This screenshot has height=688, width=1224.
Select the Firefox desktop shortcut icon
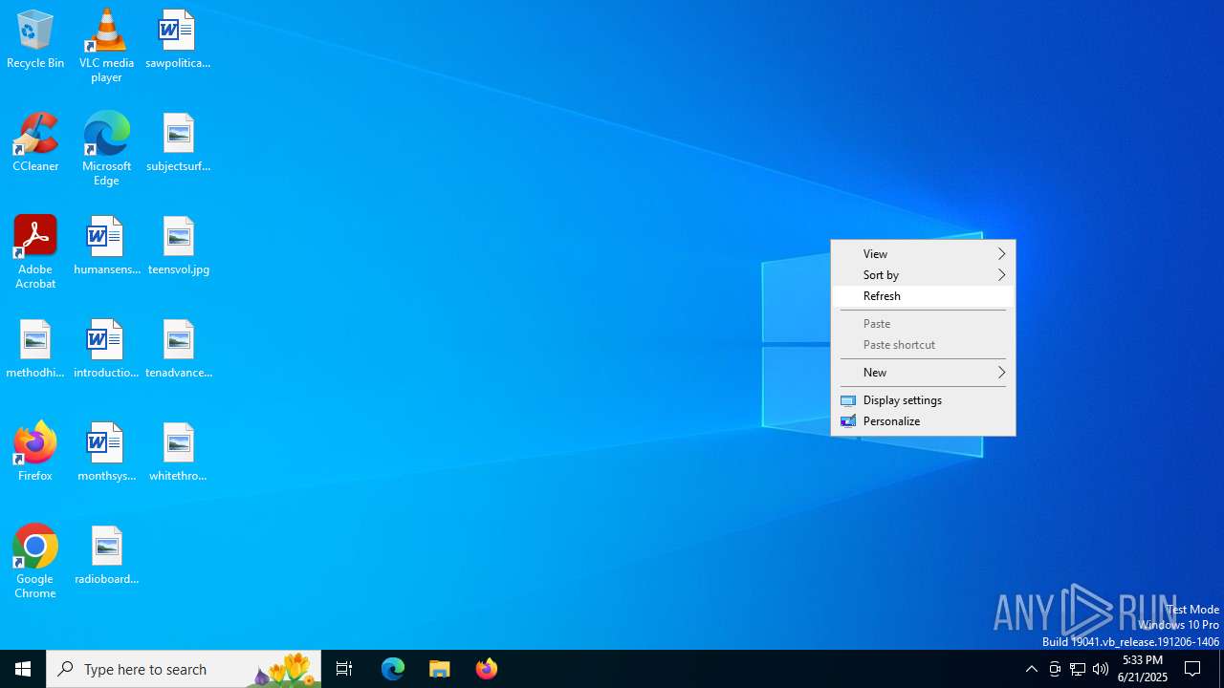click(x=35, y=452)
